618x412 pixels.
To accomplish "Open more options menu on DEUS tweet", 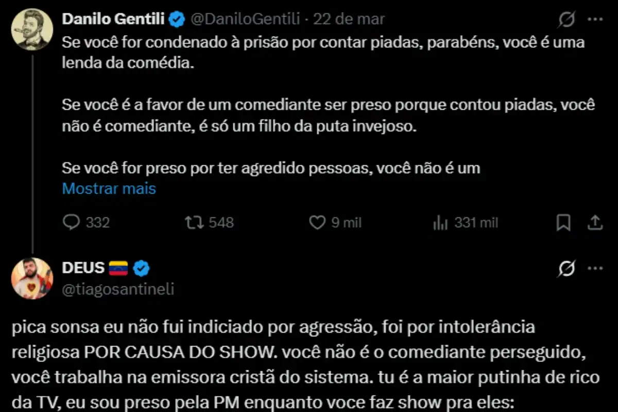I will point(595,268).
